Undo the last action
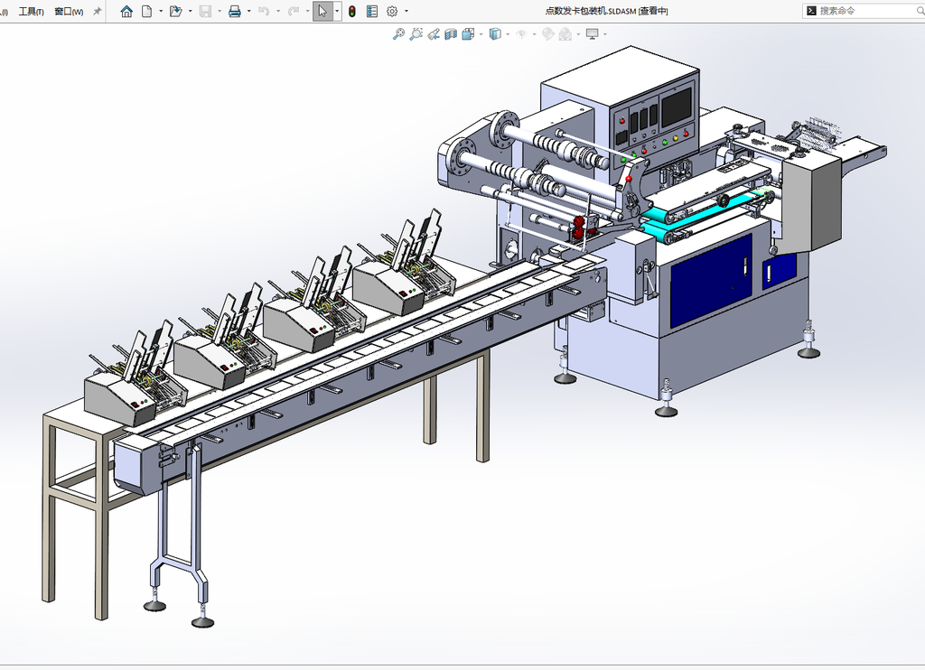Image resolution: width=925 pixels, height=670 pixels. (264, 11)
